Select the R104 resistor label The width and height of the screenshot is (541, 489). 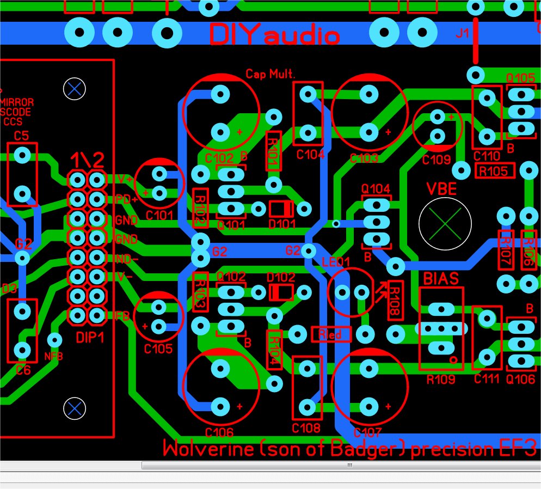coord(274,350)
